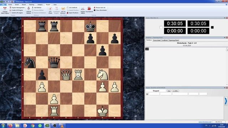Viewport: 228px width, 128px height.
Task: Click the Let's Check icon
Action: 50,9
